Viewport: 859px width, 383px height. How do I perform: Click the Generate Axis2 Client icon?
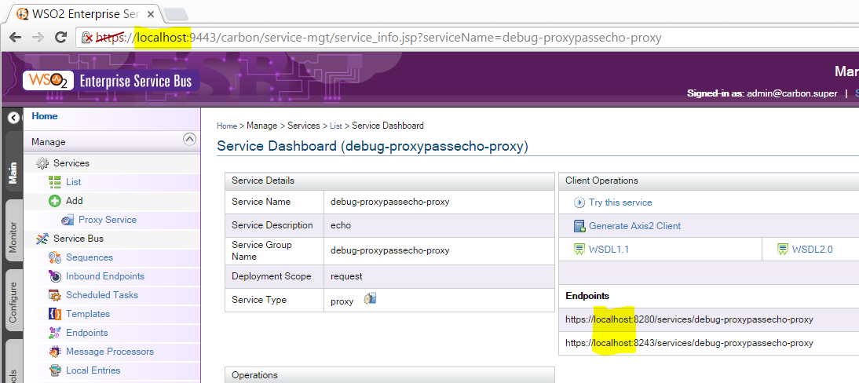[x=579, y=226]
